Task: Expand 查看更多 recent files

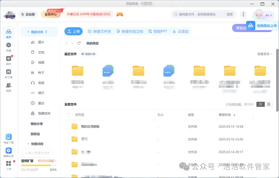Action: (x=265, y=54)
